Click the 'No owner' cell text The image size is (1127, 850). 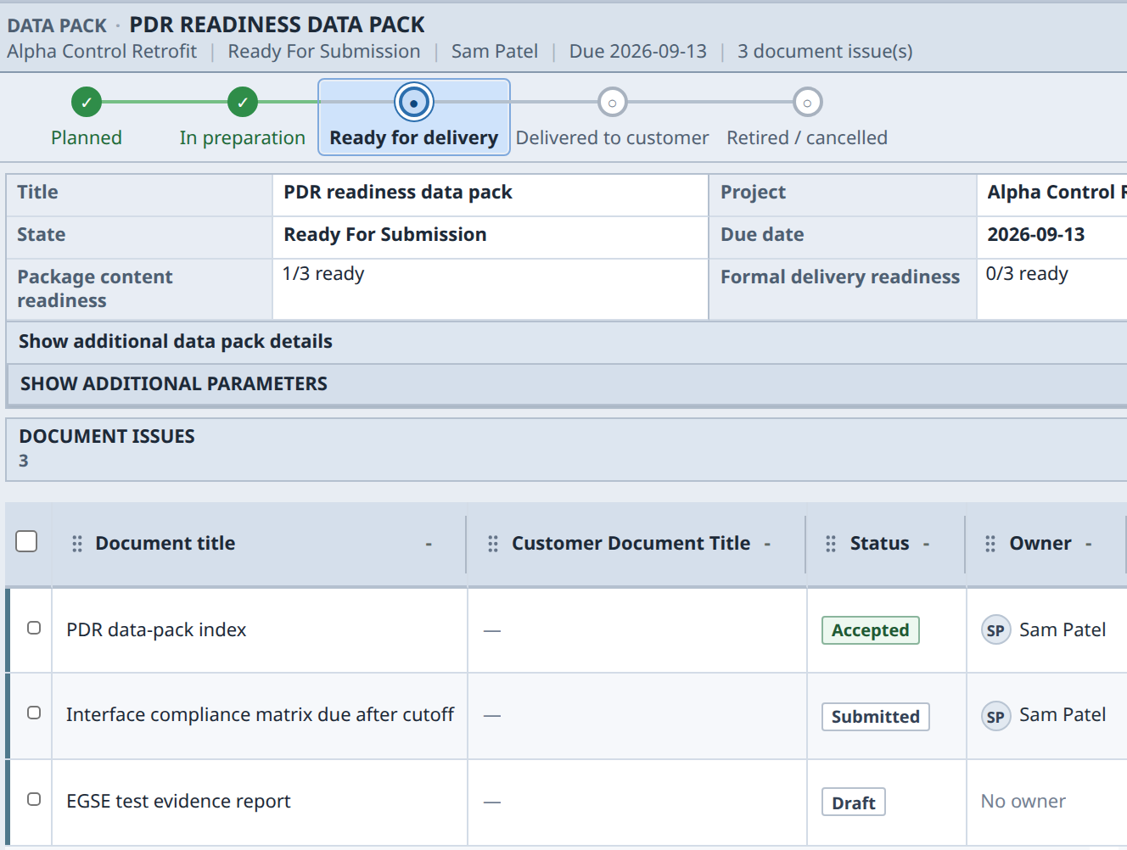click(1023, 802)
